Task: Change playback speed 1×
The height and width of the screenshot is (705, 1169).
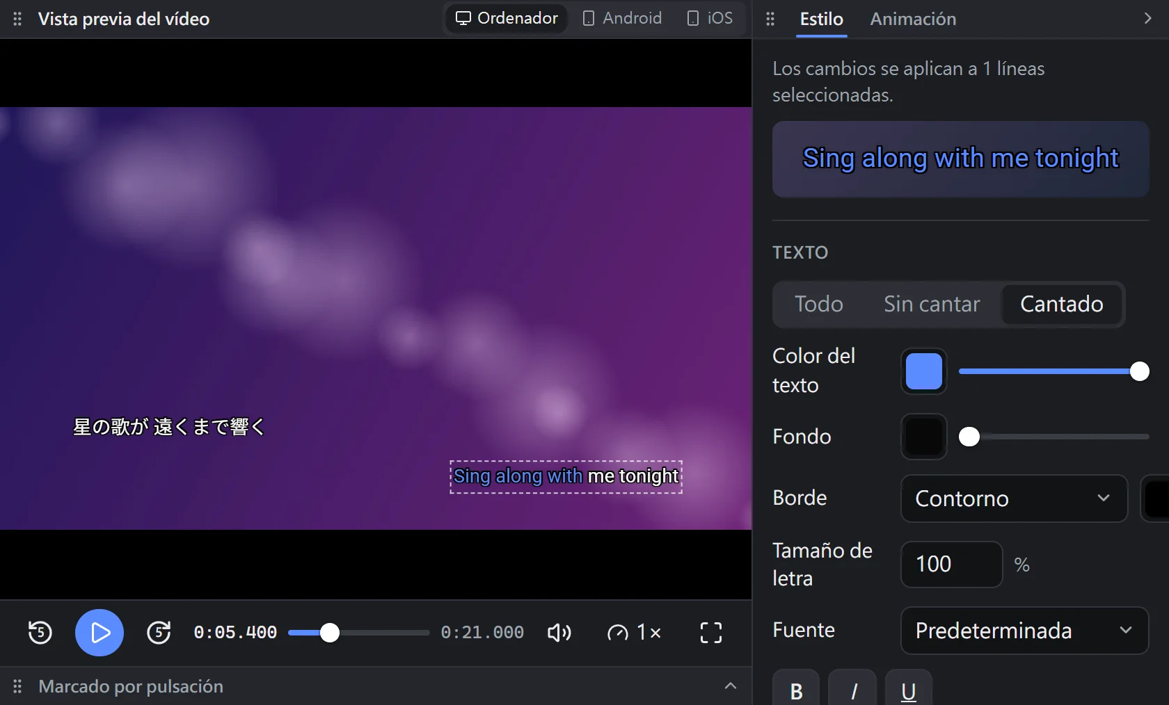Action: (634, 633)
